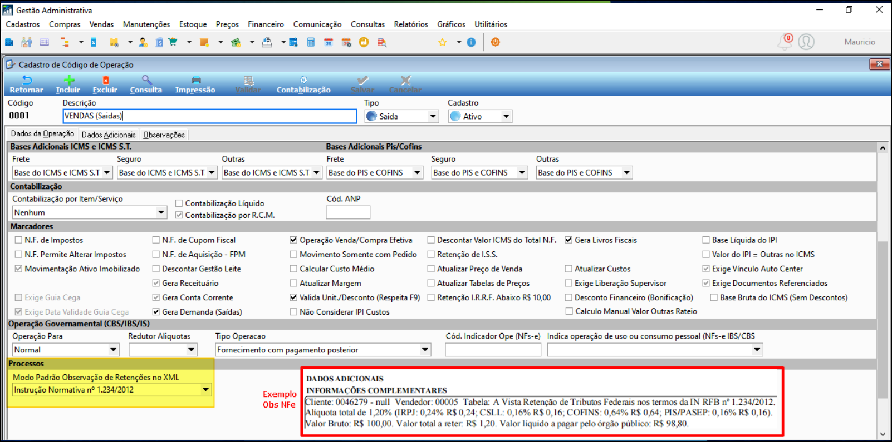
Task: Check Retenção de I.S.S. box
Action: click(x=431, y=255)
